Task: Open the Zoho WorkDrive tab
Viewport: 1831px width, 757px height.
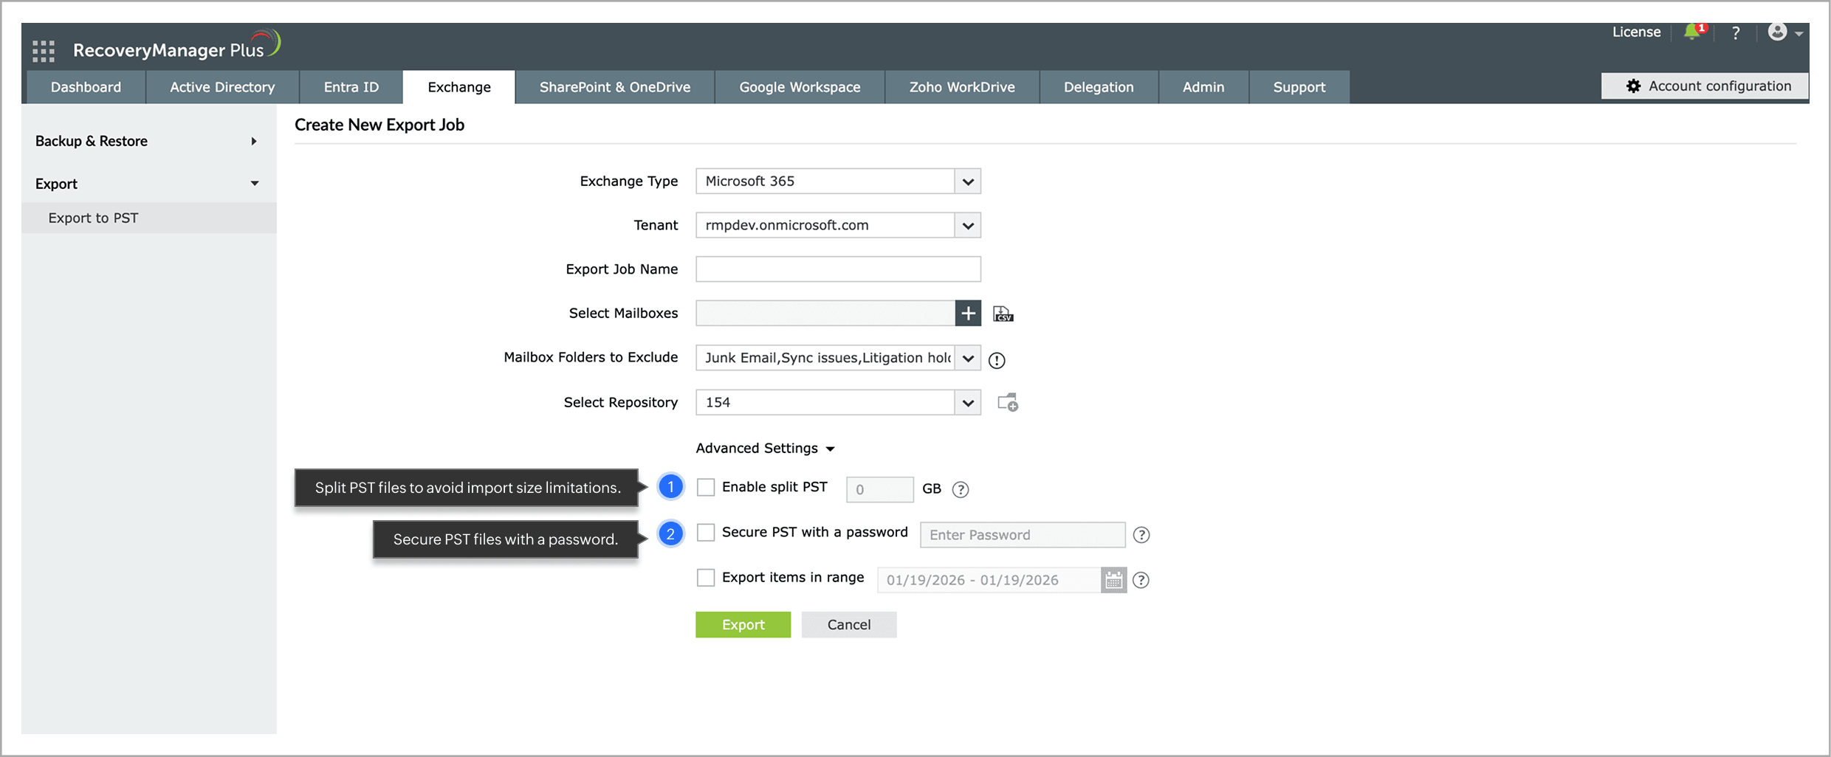Action: 962,87
